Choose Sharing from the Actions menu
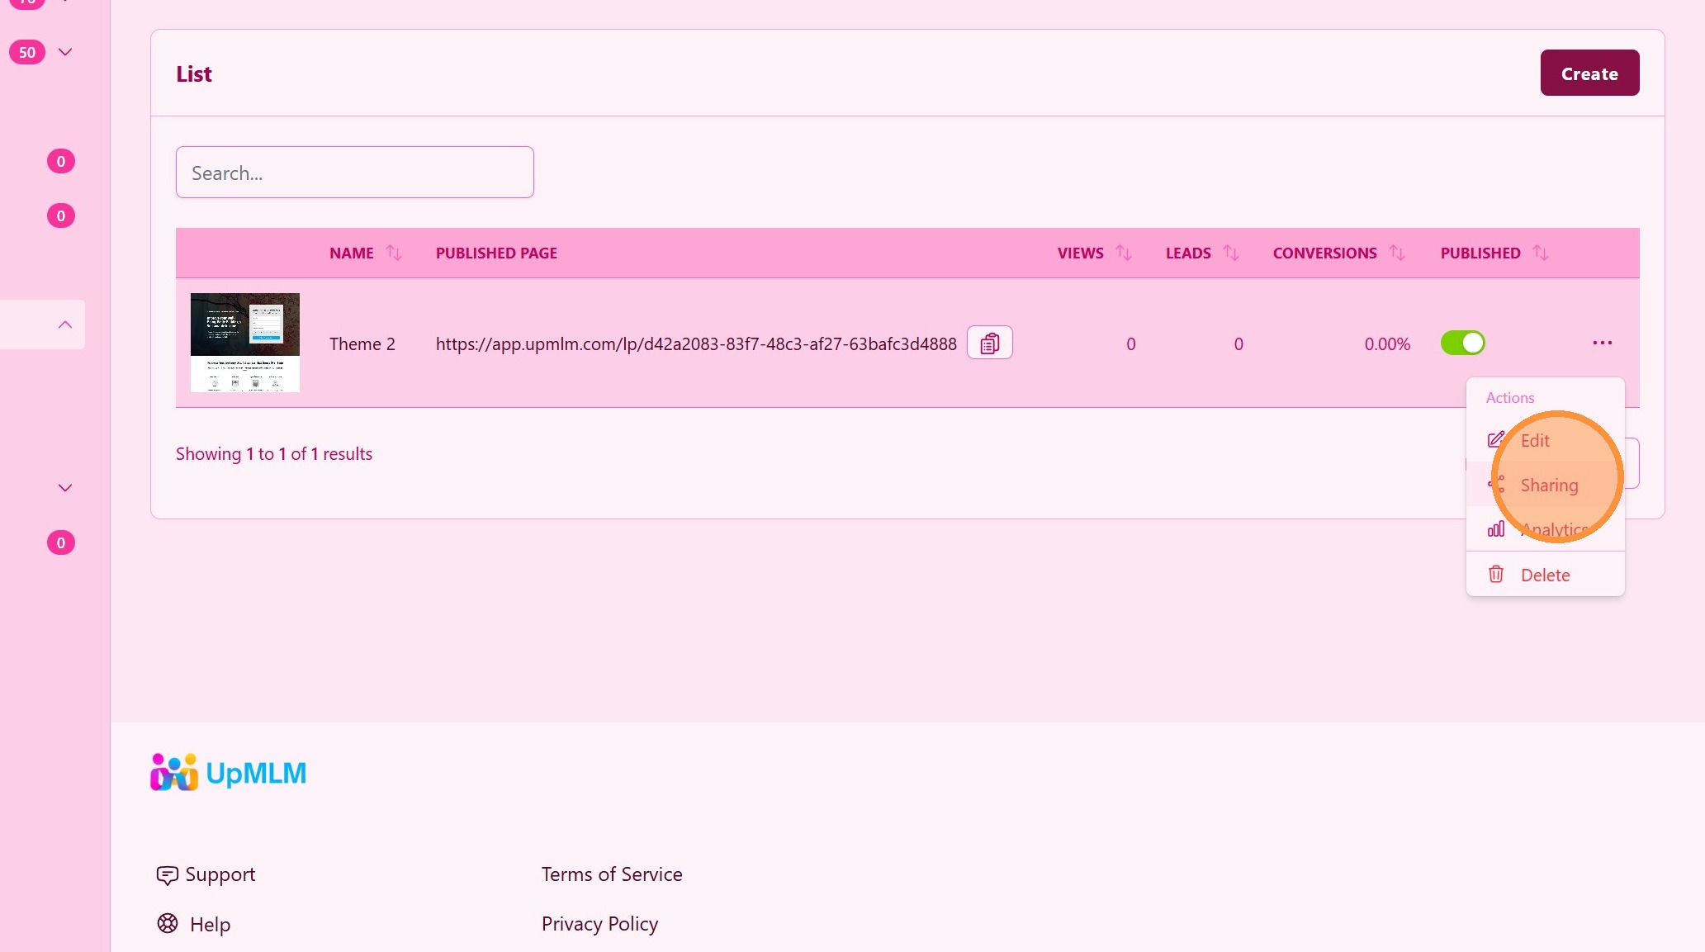 point(1548,485)
